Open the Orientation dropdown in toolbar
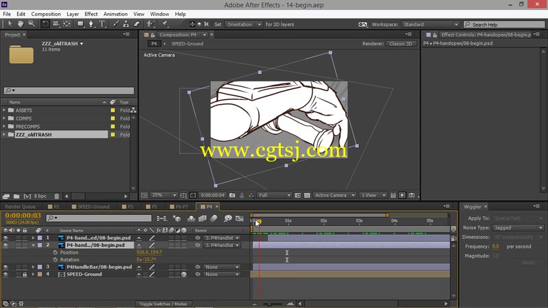Image resolution: width=548 pixels, height=308 pixels. tap(243, 25)
